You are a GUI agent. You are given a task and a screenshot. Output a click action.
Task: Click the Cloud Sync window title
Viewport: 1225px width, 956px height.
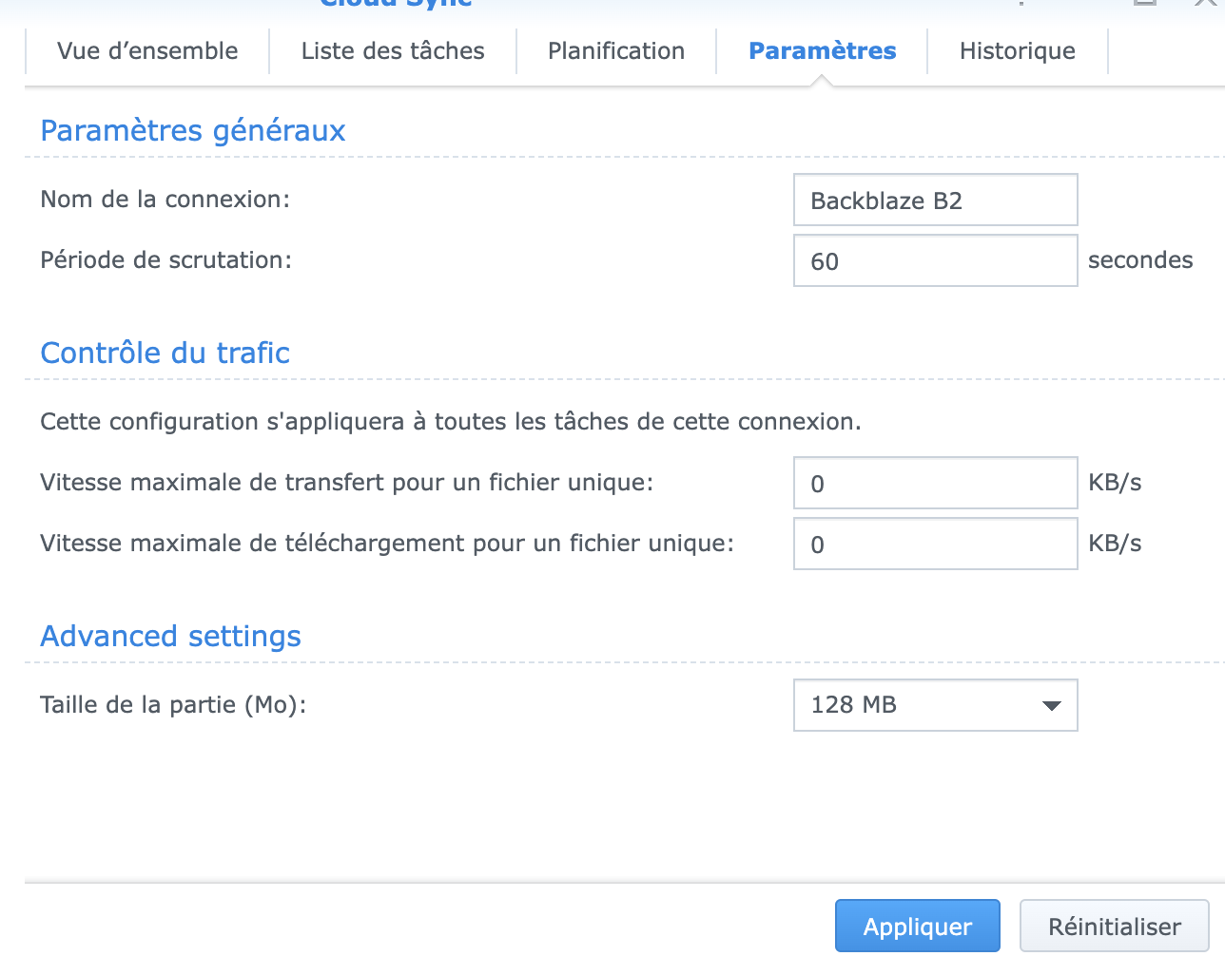[x=396, y=4]
